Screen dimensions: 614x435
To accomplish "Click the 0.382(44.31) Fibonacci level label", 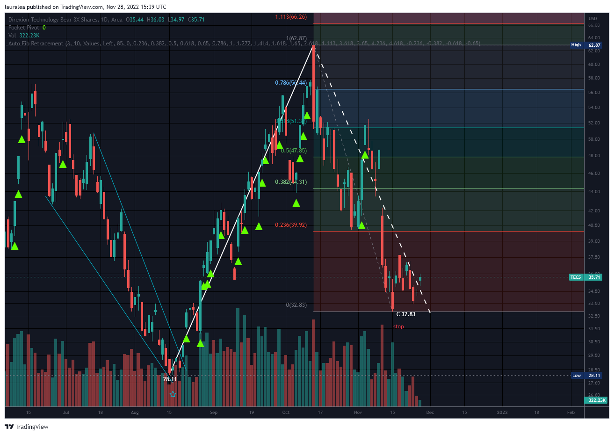I will click(291, 182).
